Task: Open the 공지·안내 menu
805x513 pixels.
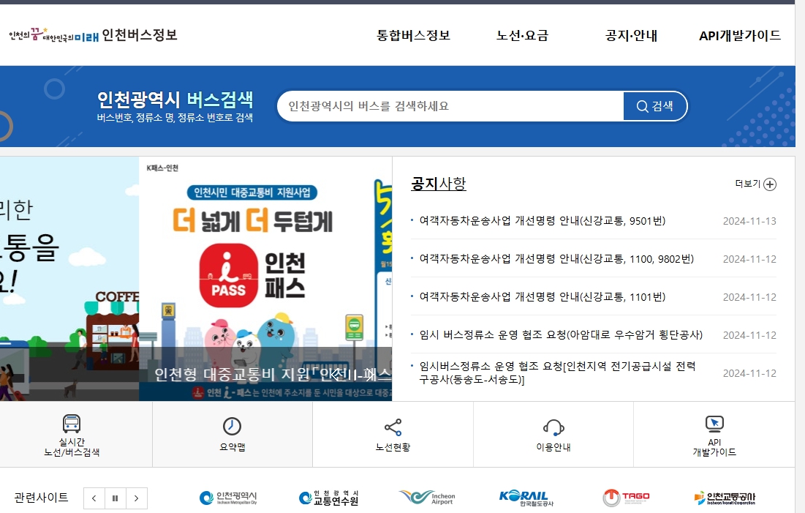Action: click(x=631, y=35)
